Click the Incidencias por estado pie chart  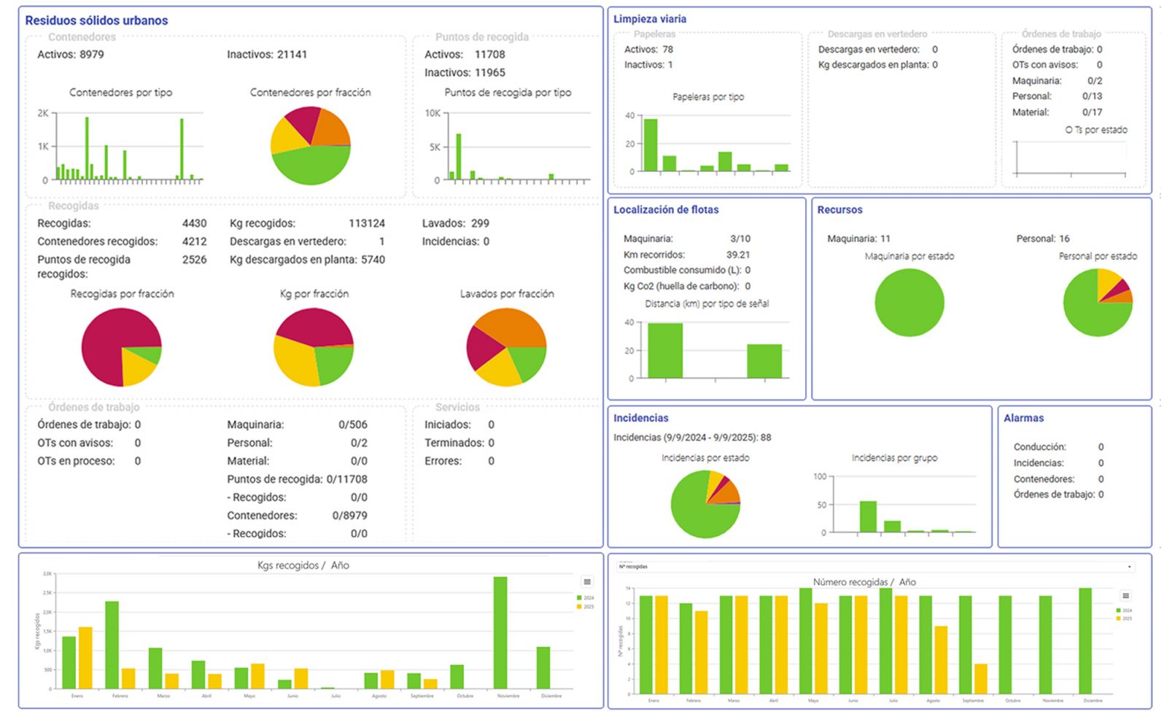pyautogui.click(x=705, y=504)
